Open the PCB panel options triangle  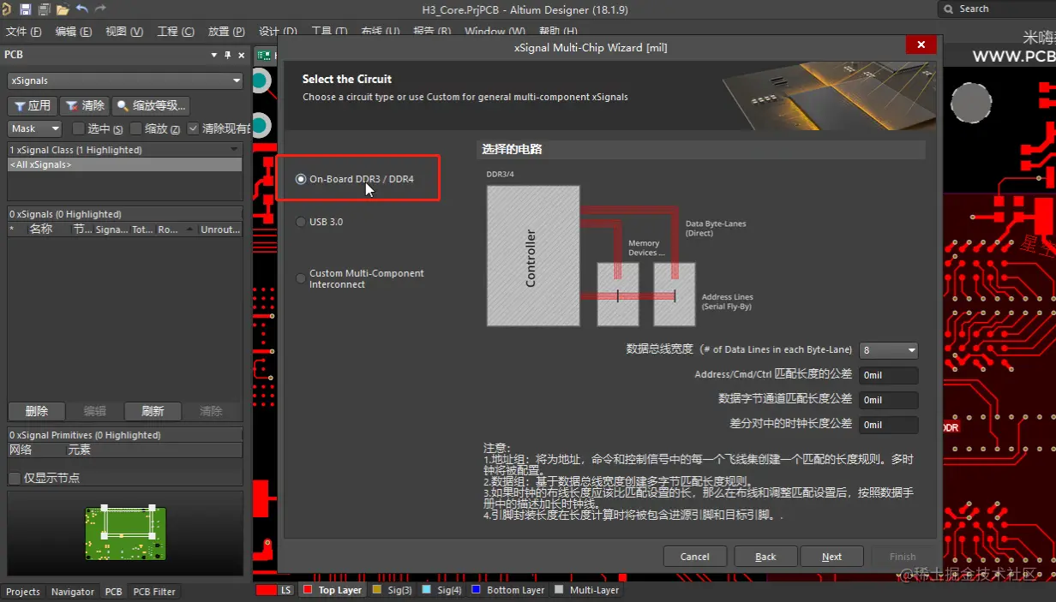(214, 55)
